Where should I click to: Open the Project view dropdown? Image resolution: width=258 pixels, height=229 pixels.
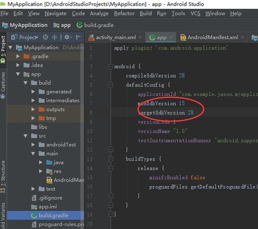[25, 37]
